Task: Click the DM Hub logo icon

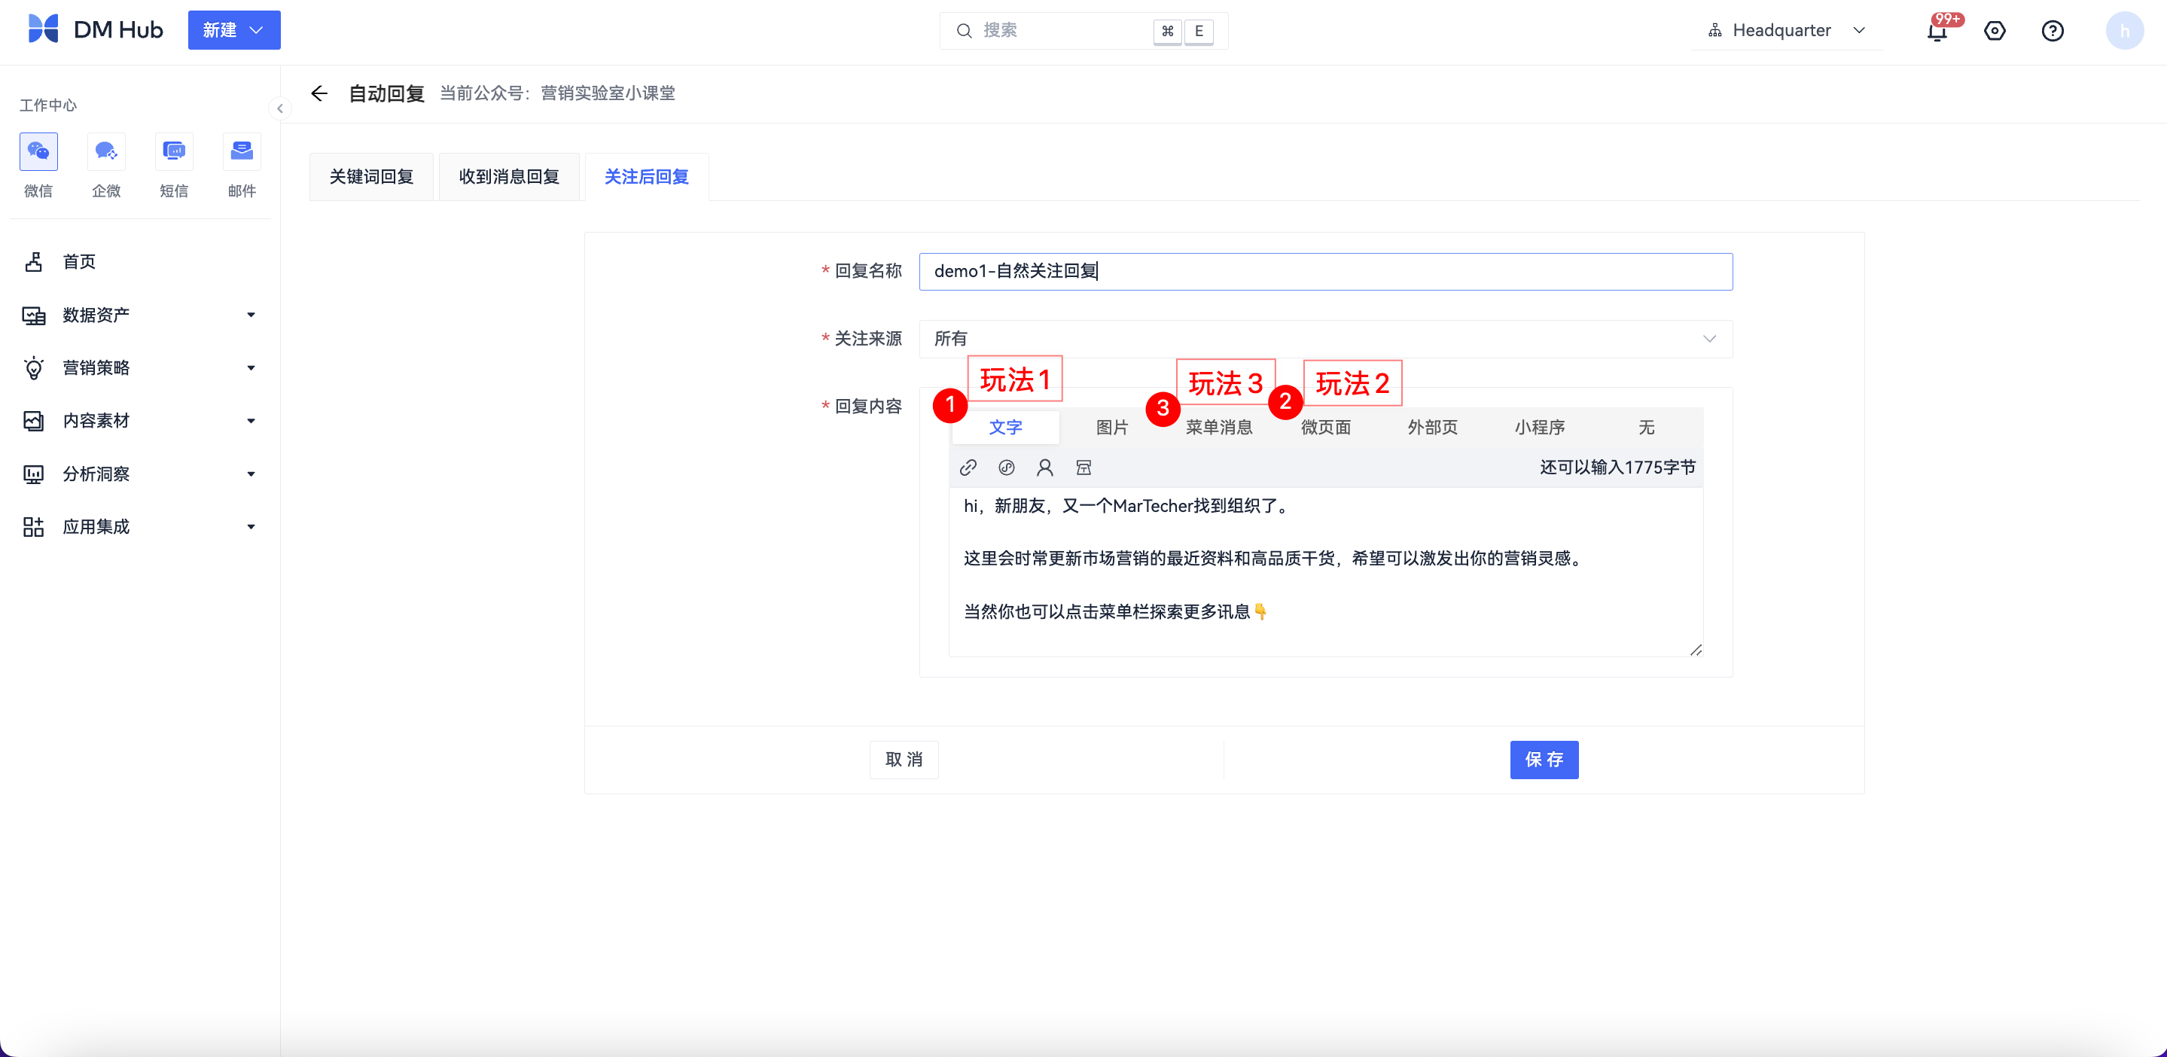Action: [43, 29]
